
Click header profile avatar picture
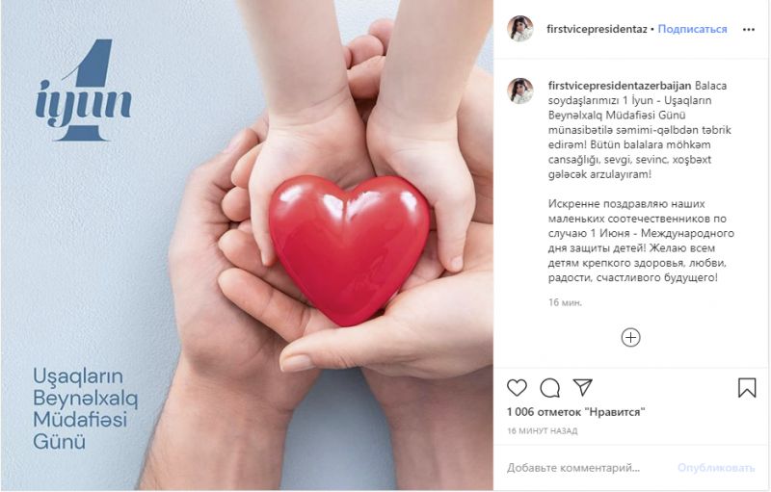(x=520, y=29)
